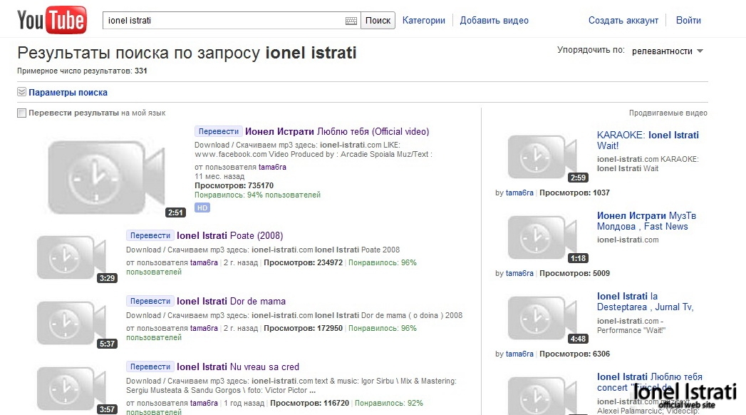Click Перевести button beside Dor de mama
This screenshot has height=415, width=746.
150,301
